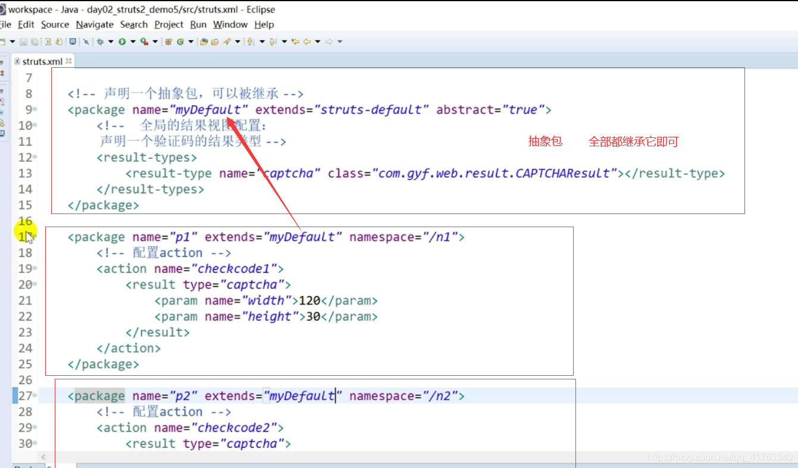Click the package name "p2"
Screen dimensions: 798x468
[x=183, y=395]
